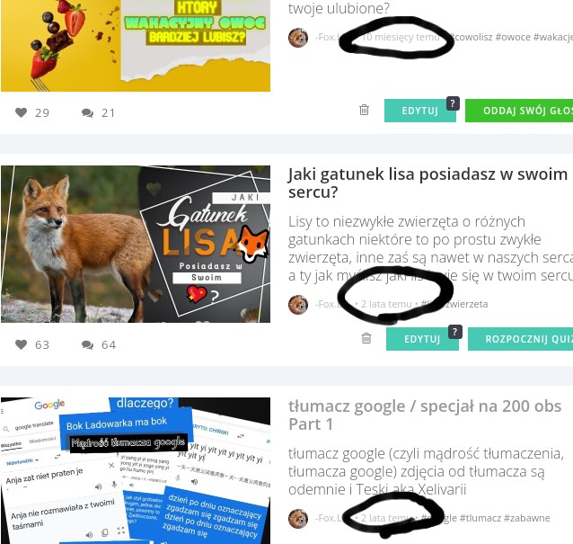Open the fox quiz thumbnail image
Screen dimensions: 573x544
pyautogui.click(x=136, y=244)
